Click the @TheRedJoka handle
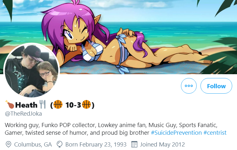This screenshot has width=237, height=150. (23, 114)
